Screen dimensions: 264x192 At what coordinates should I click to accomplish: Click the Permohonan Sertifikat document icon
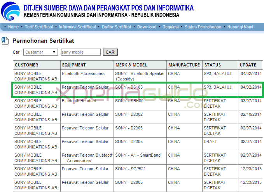pyautogui.click(x=5, y=41)
